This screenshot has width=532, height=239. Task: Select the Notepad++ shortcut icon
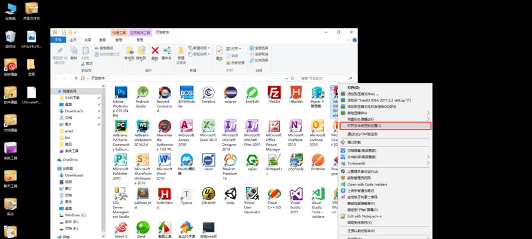274,160
